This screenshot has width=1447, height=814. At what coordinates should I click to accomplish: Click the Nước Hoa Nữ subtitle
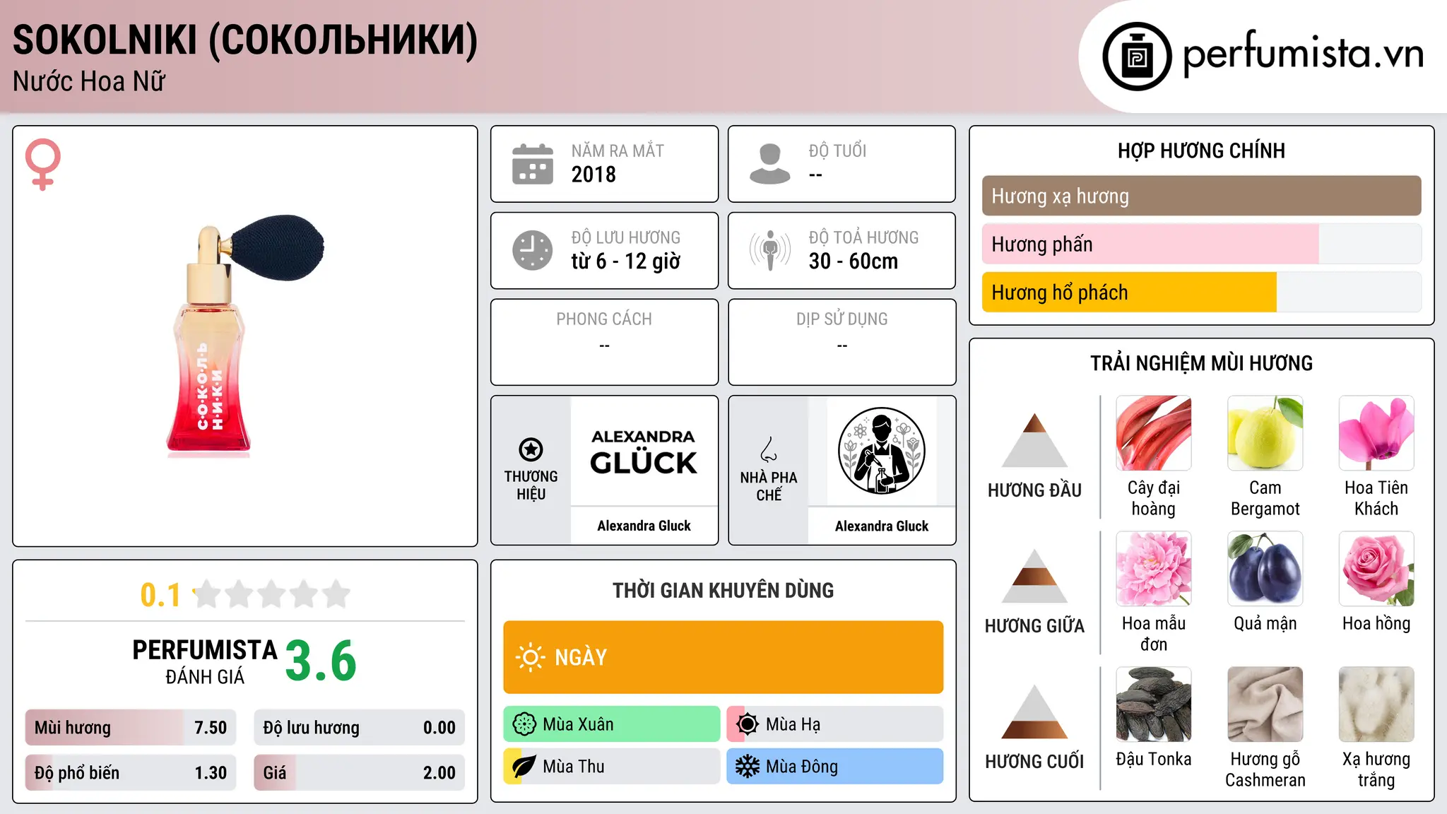click(x=89, y=81)
